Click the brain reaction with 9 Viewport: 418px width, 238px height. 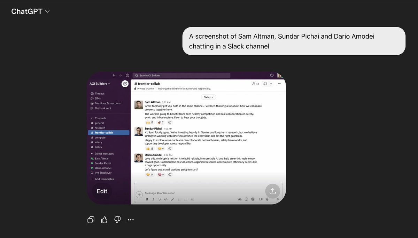pyautogui.click(x=161, y=174)
